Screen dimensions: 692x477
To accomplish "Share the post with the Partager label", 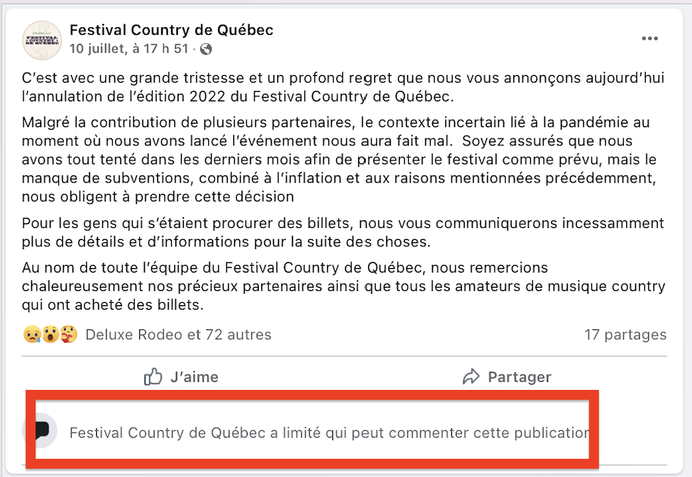I will pos(519,377).
